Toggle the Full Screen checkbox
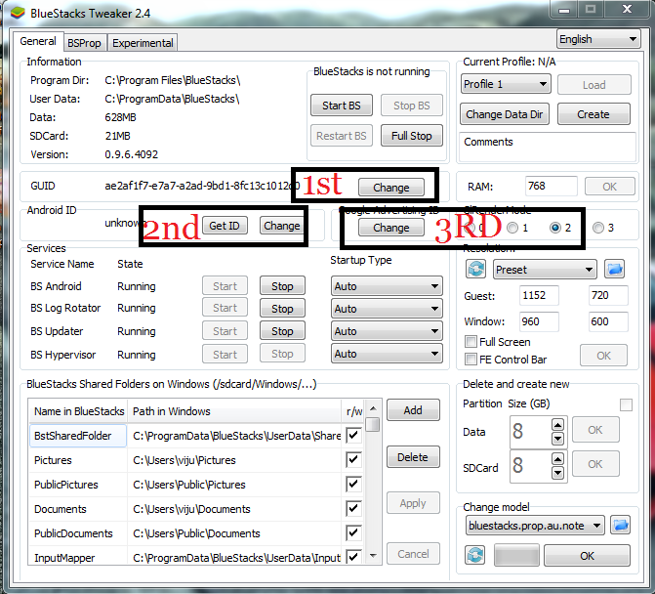Image resolution: width=655 pixels, height=594 pixels. tap(471, 342)
